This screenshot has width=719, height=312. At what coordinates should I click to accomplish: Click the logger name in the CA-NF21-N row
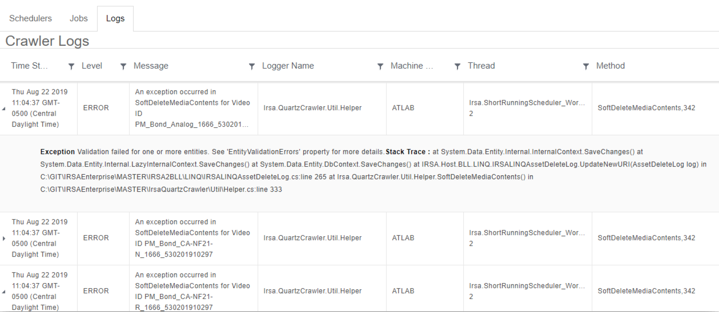point(312,238)
